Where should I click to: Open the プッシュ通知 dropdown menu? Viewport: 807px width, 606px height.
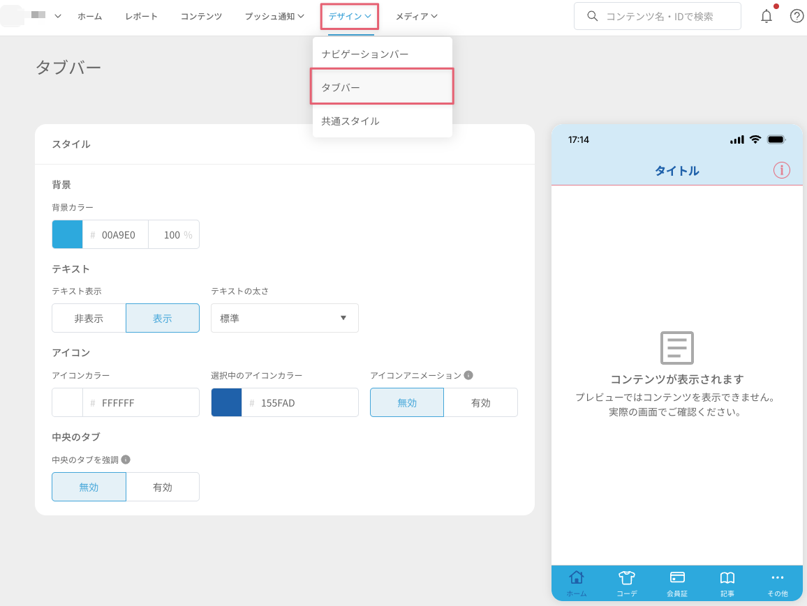point(274,17)
